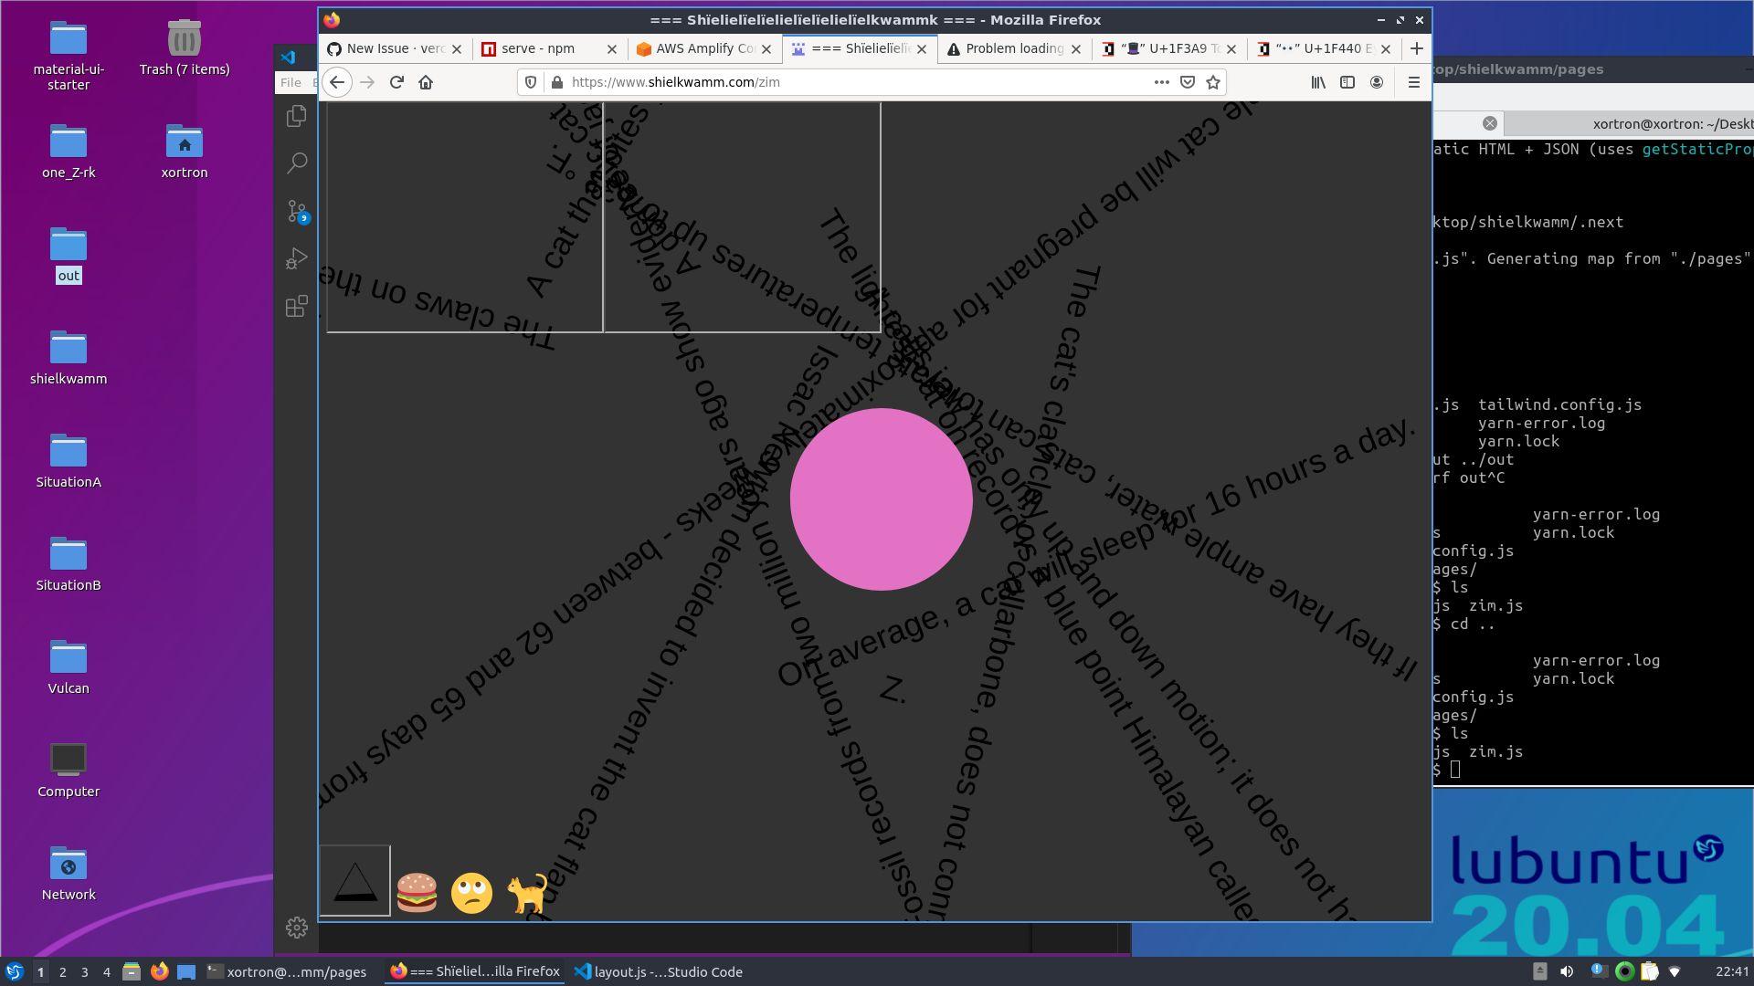
Task: Close the AWS Amplify tab
Action: pos(766,48)
